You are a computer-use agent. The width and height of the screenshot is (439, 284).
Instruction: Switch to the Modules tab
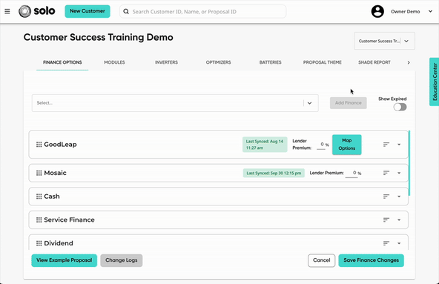[x=114, y=62]
